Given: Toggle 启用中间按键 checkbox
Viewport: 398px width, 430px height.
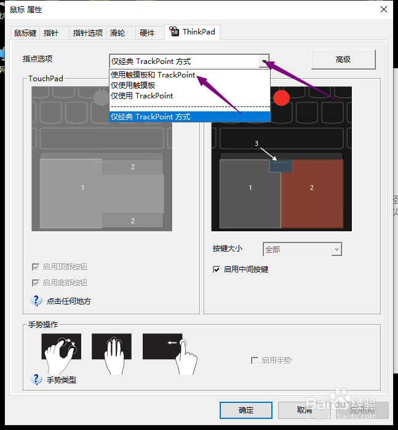Looking at the screenshot, I should 217,269.
